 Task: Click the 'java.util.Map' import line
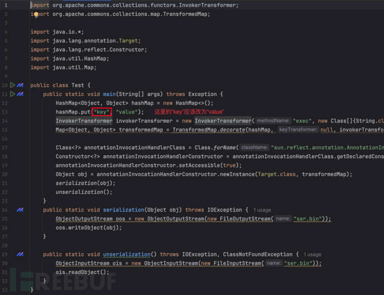[63, 67]
